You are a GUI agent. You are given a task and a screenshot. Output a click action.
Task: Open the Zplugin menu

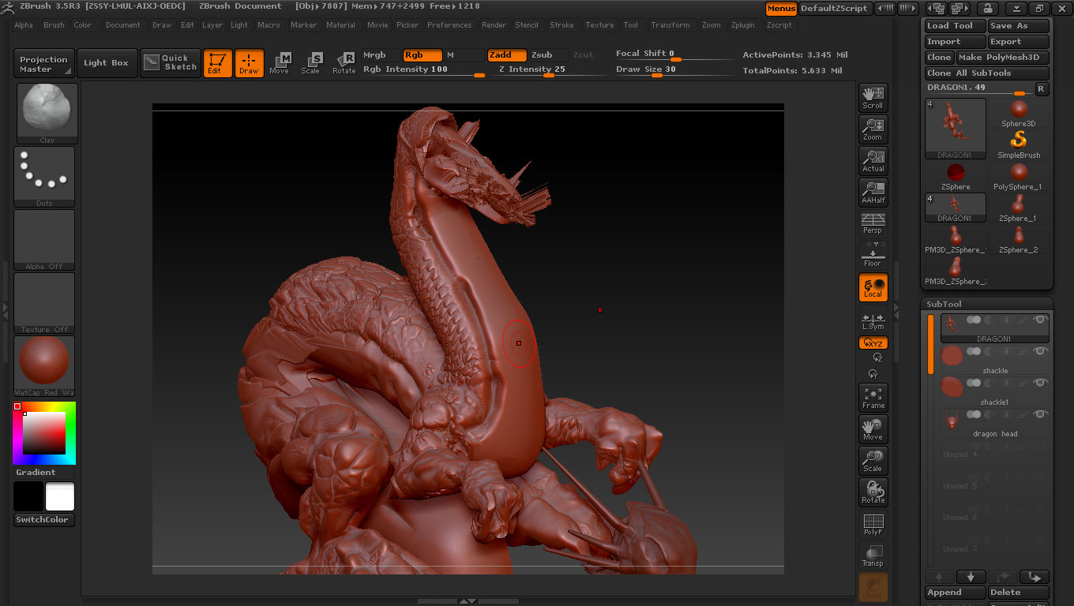[x=742, y=25]
